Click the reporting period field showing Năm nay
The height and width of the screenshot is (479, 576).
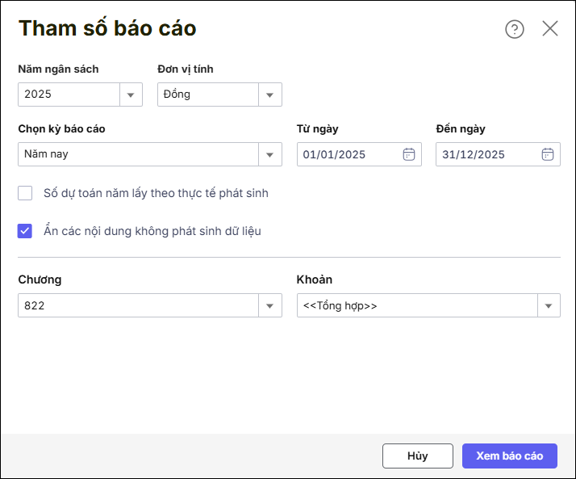pos(137,154)
